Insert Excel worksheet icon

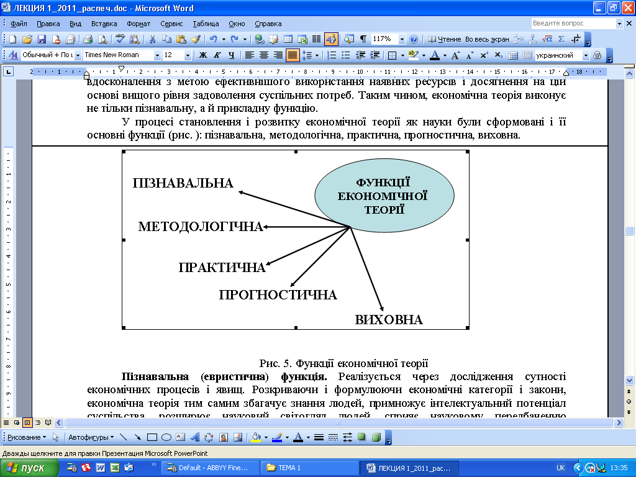[x=302, y=39]
